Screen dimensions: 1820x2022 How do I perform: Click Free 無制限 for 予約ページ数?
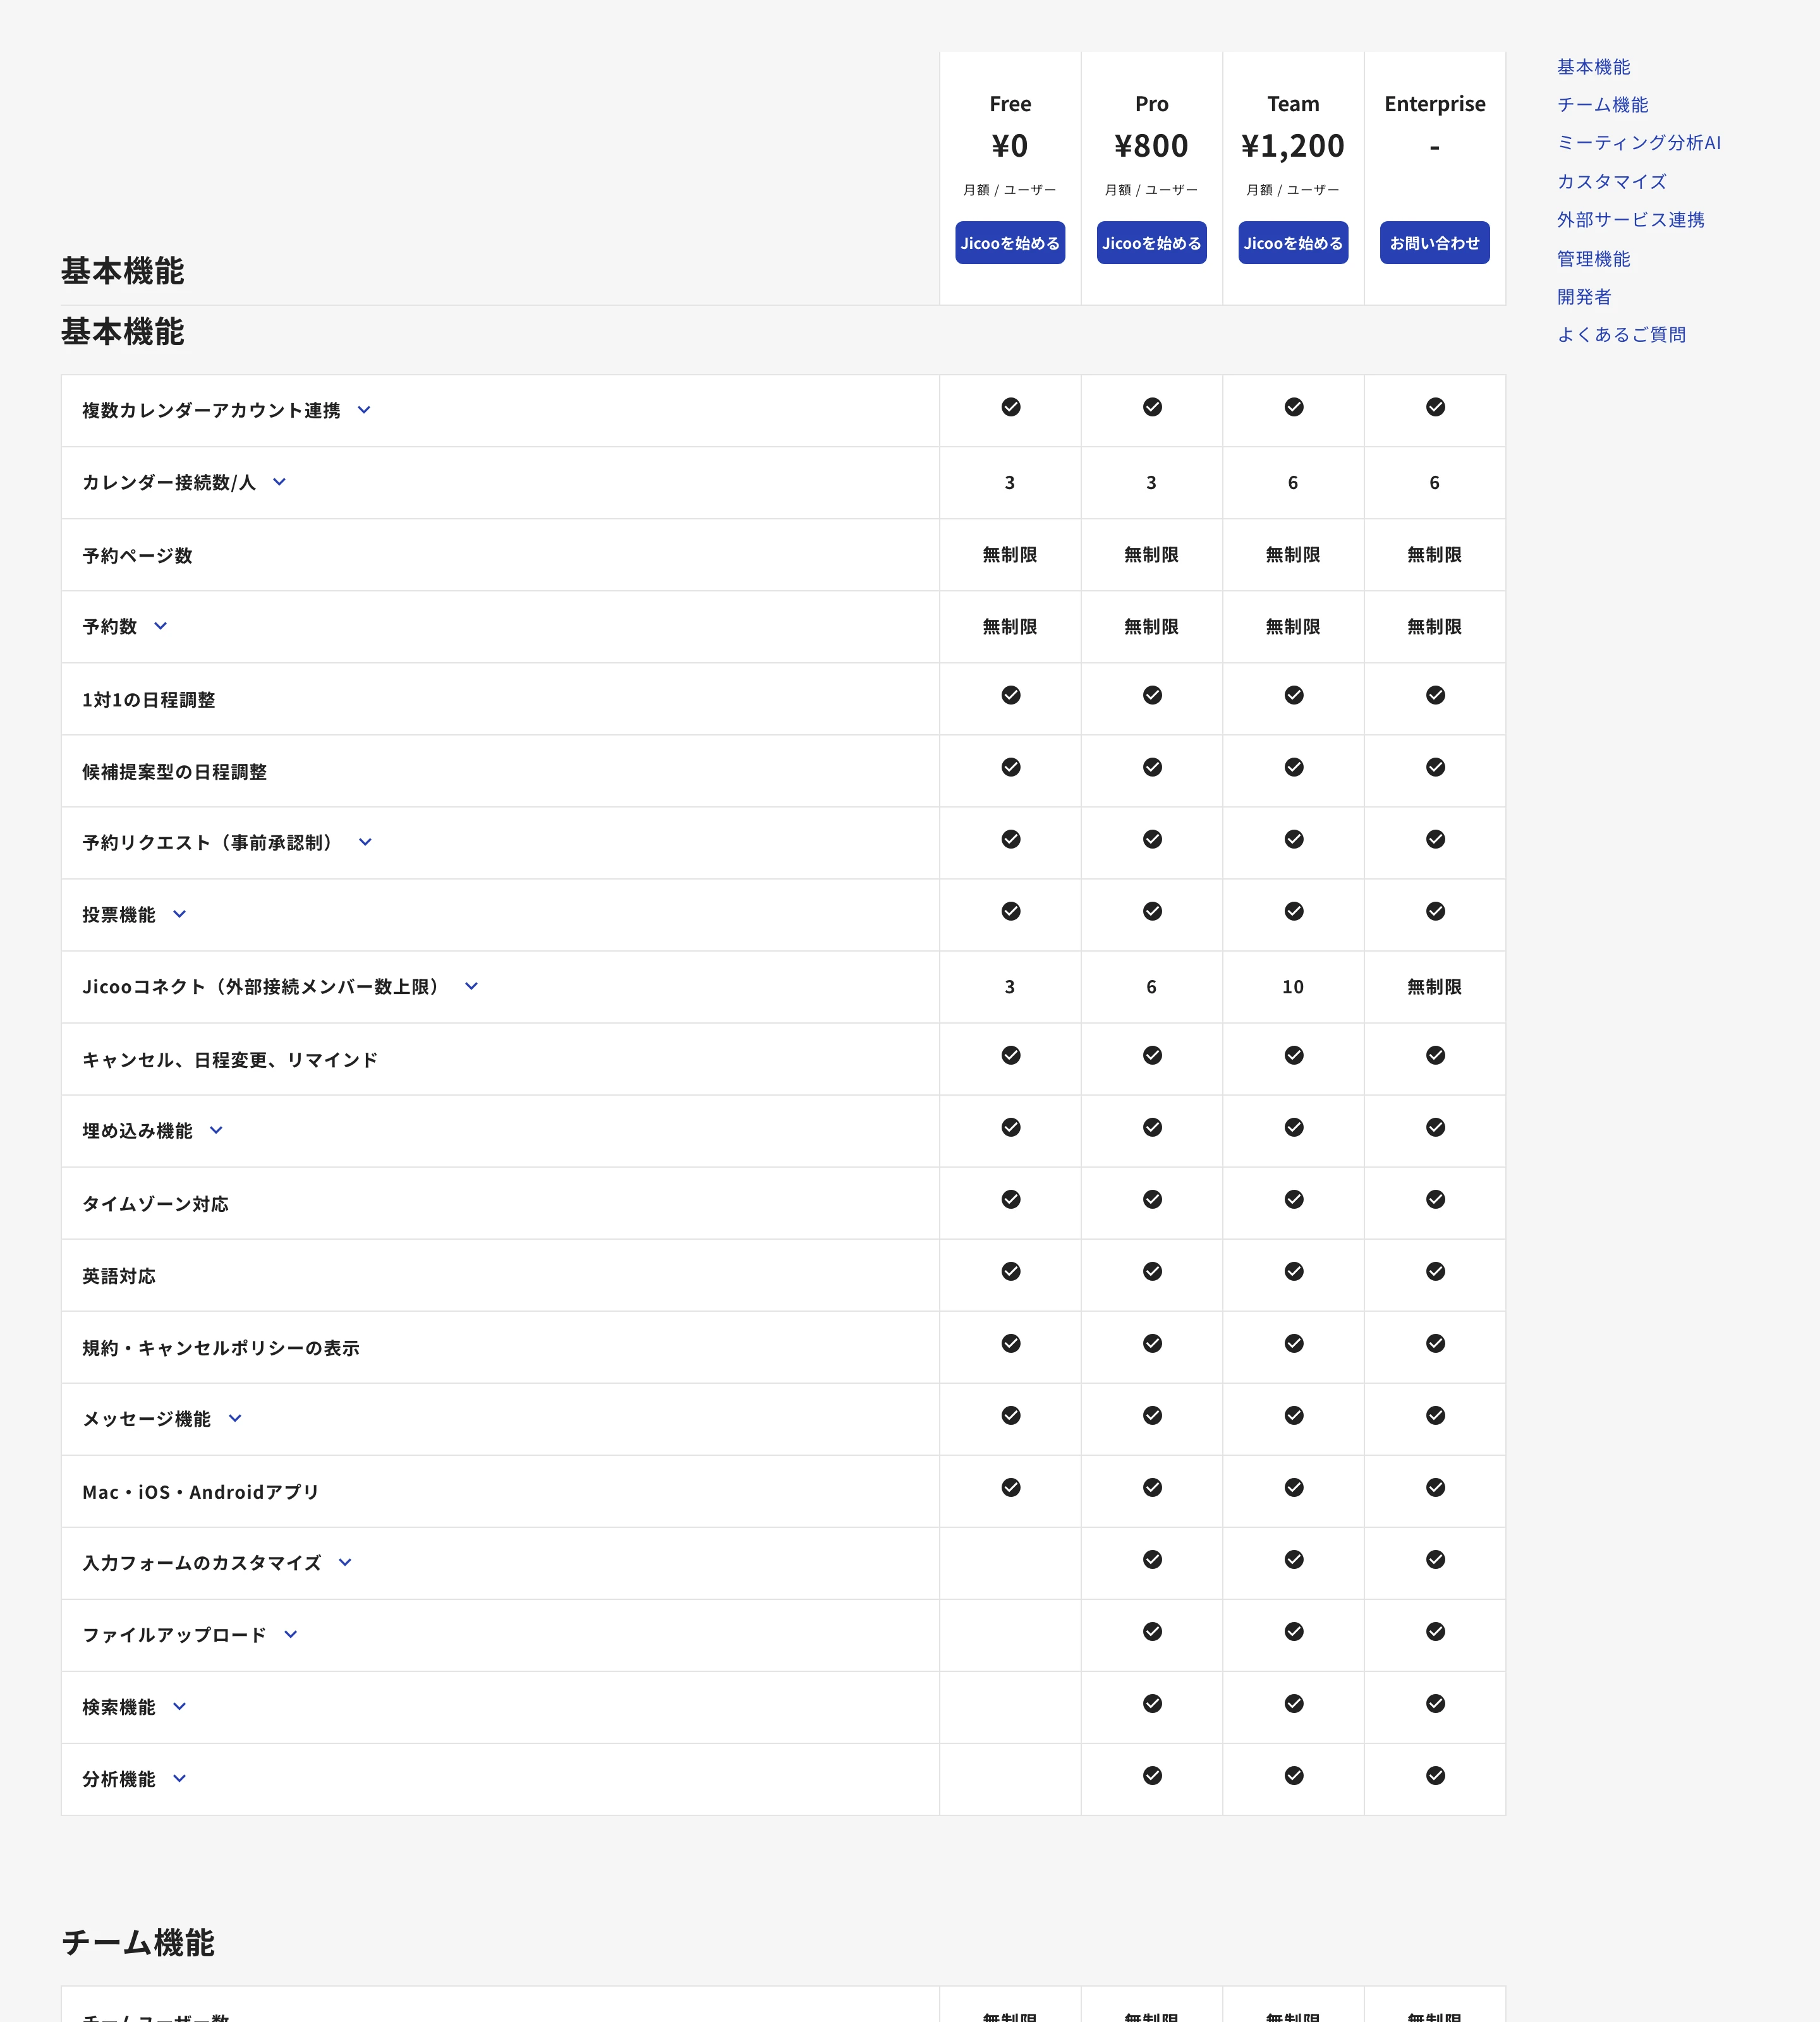coord(1010,555)
